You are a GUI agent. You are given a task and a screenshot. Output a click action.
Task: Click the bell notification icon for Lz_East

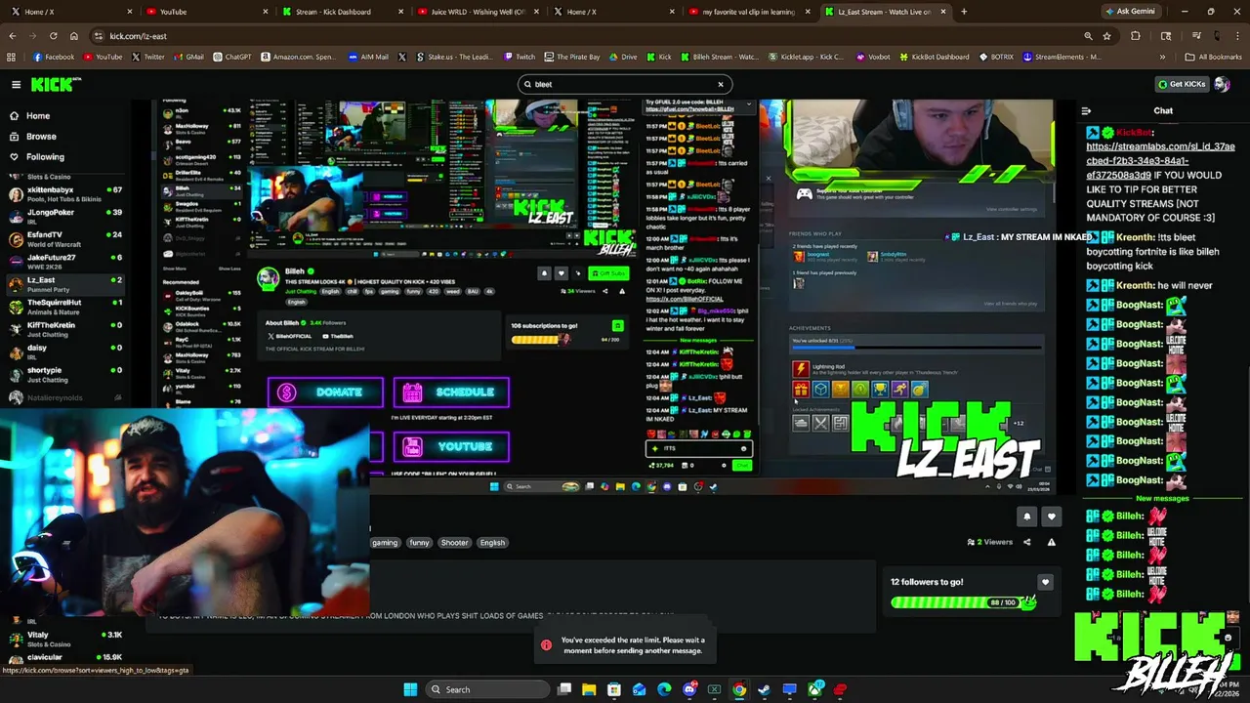(1027, 517)
